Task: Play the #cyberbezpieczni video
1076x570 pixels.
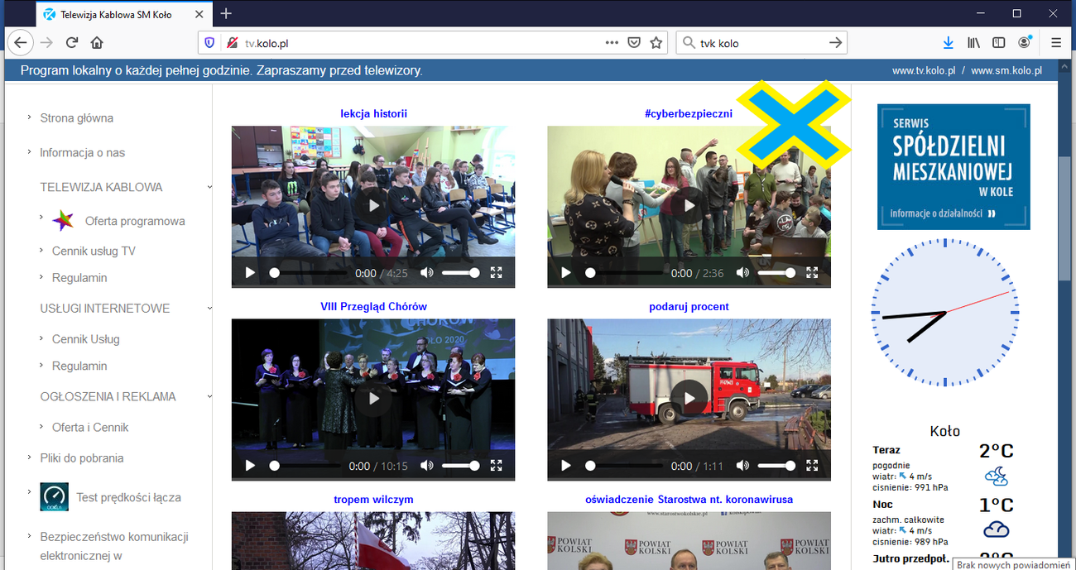Action: tap(566, 272)
